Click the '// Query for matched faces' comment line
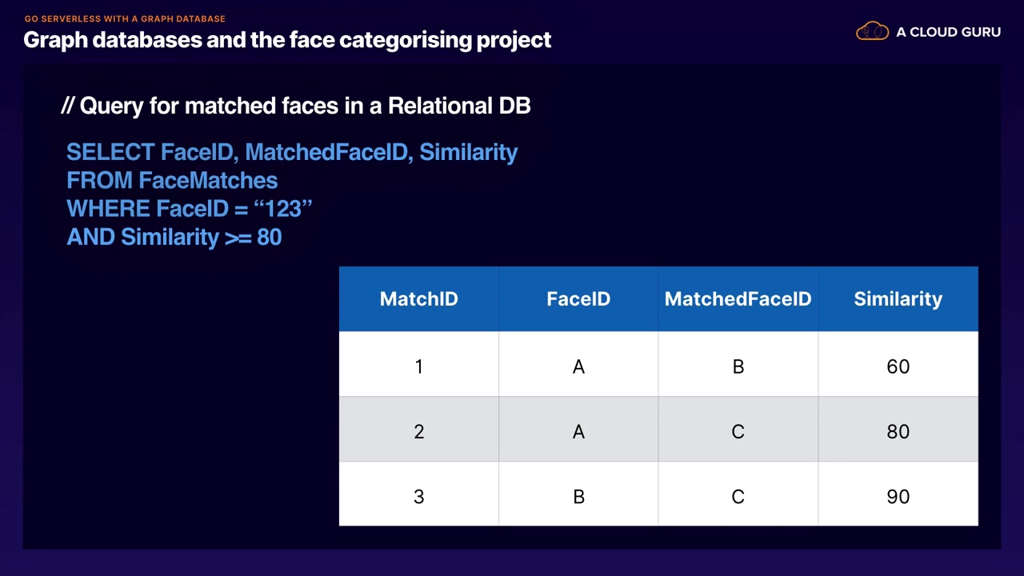This screenshot has width=1024, height=576. pyautogui.click(x=296, y=106)
